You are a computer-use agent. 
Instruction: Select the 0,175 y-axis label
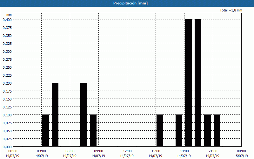[x=7, y=91]
